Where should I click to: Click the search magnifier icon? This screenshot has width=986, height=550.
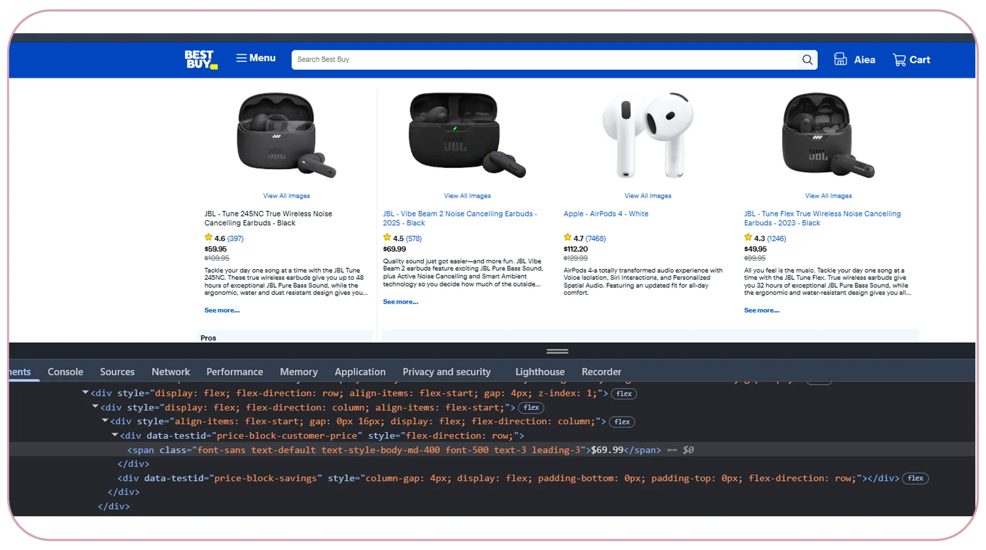click(807, 59)
